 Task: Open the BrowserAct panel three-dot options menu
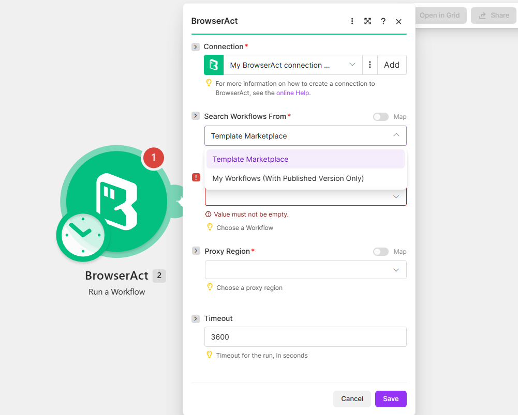[352, 21]
